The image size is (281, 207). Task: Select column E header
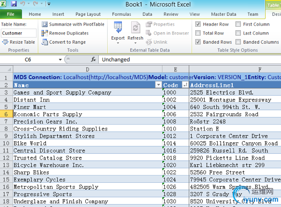[x=176, y=69]
